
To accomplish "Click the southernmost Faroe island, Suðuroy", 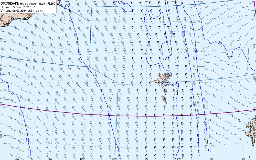I will [x=164, y=99].
